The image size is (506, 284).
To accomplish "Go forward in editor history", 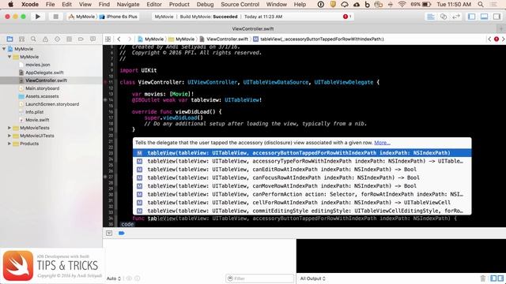I will [130, 39].
